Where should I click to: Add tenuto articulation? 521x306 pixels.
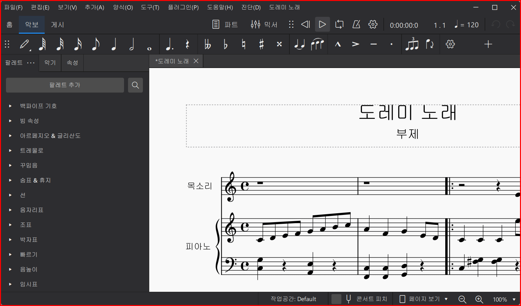[373, 44]
